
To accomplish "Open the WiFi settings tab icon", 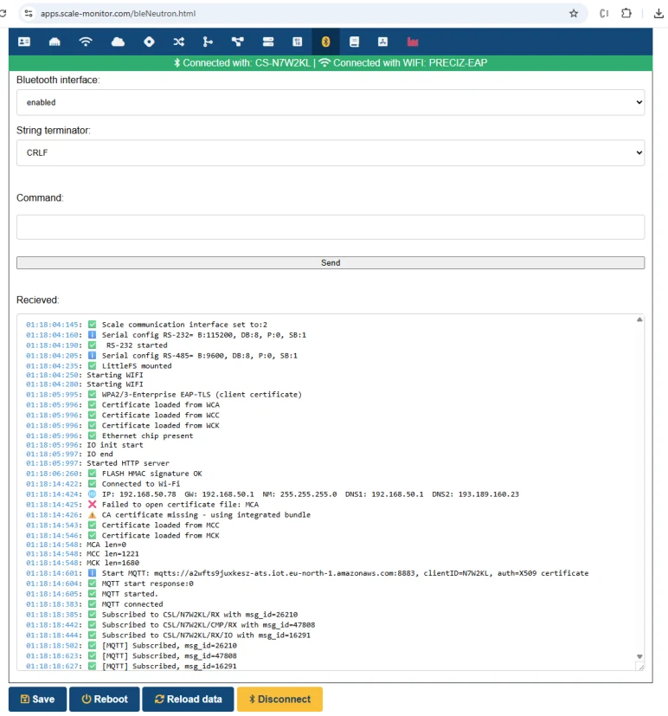I will click(86, 42).
